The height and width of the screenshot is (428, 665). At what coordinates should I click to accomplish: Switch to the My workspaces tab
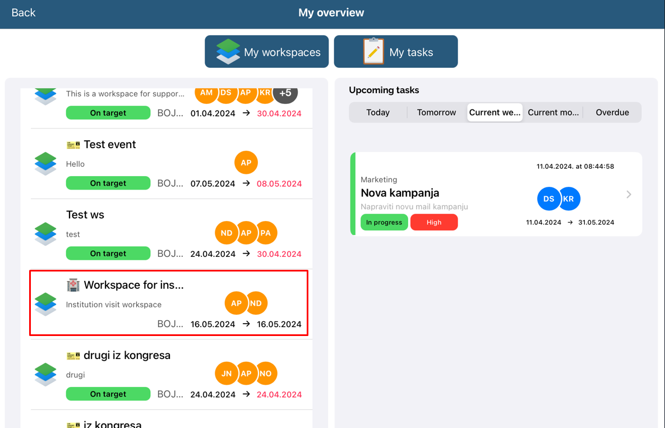[266, 52]
